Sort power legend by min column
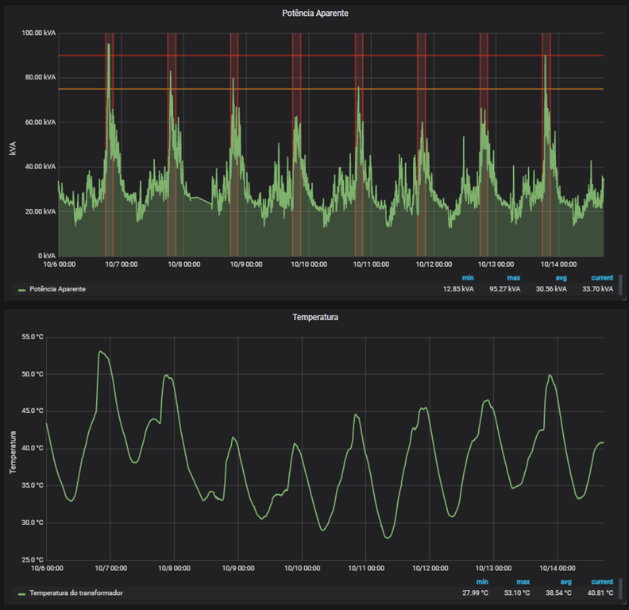The image size is (629, 610). pos(467,278)
